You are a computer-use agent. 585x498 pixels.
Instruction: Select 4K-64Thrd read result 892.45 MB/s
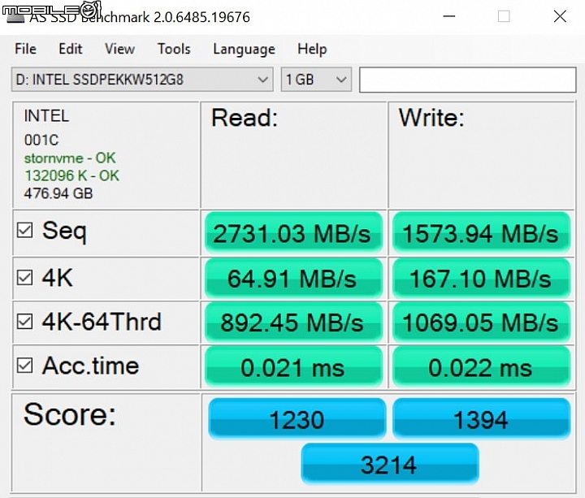tap(293, 323)
